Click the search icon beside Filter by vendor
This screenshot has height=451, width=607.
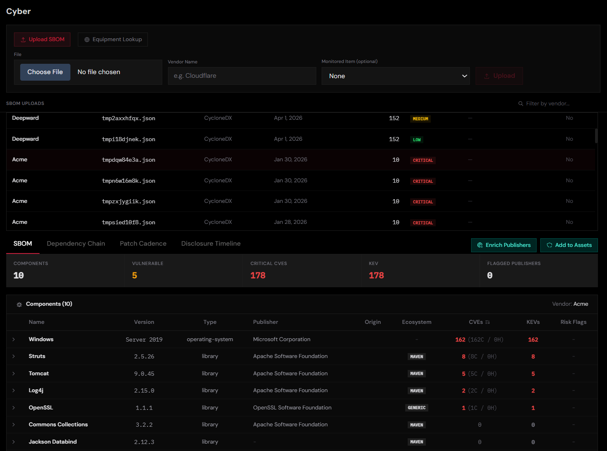pos(521,103)
